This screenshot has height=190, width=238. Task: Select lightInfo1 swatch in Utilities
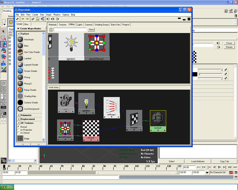[x=71, y=47]
